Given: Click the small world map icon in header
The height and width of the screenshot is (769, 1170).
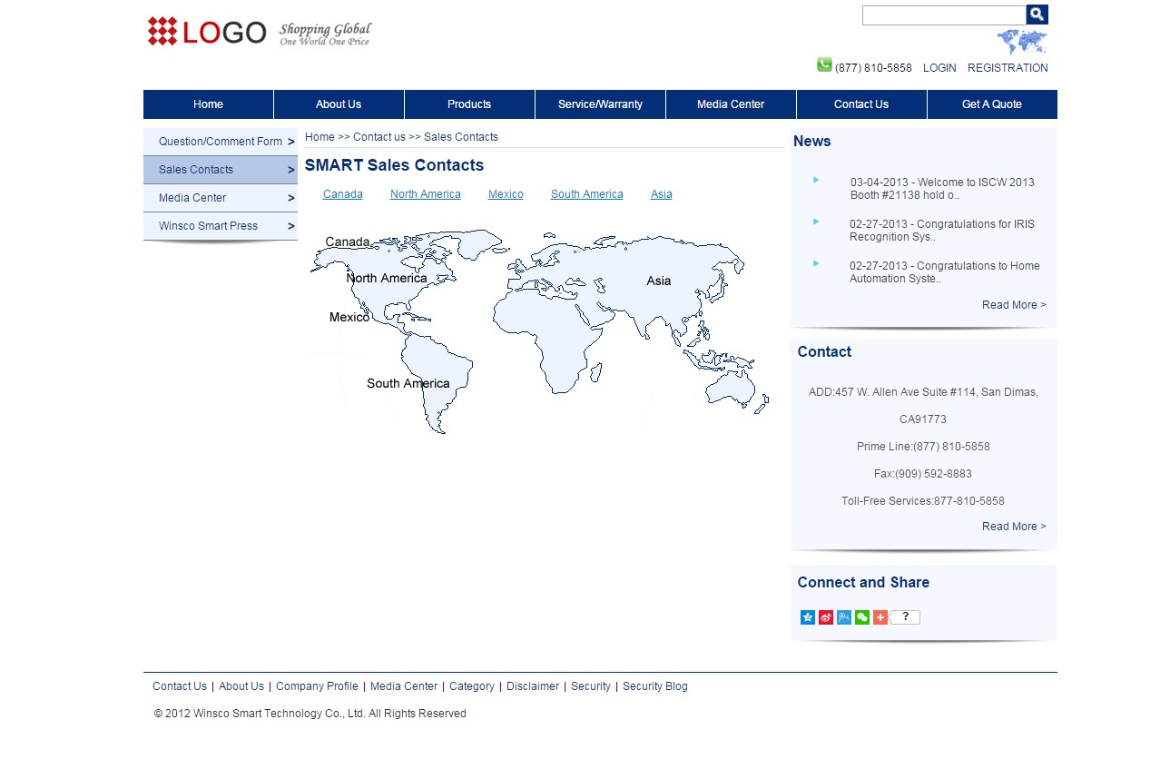Looking at the screenshot, I should point(1022,42).
